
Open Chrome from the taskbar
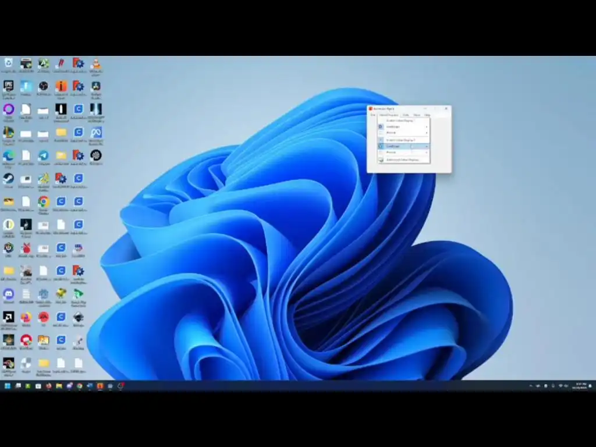coord(79,386)
